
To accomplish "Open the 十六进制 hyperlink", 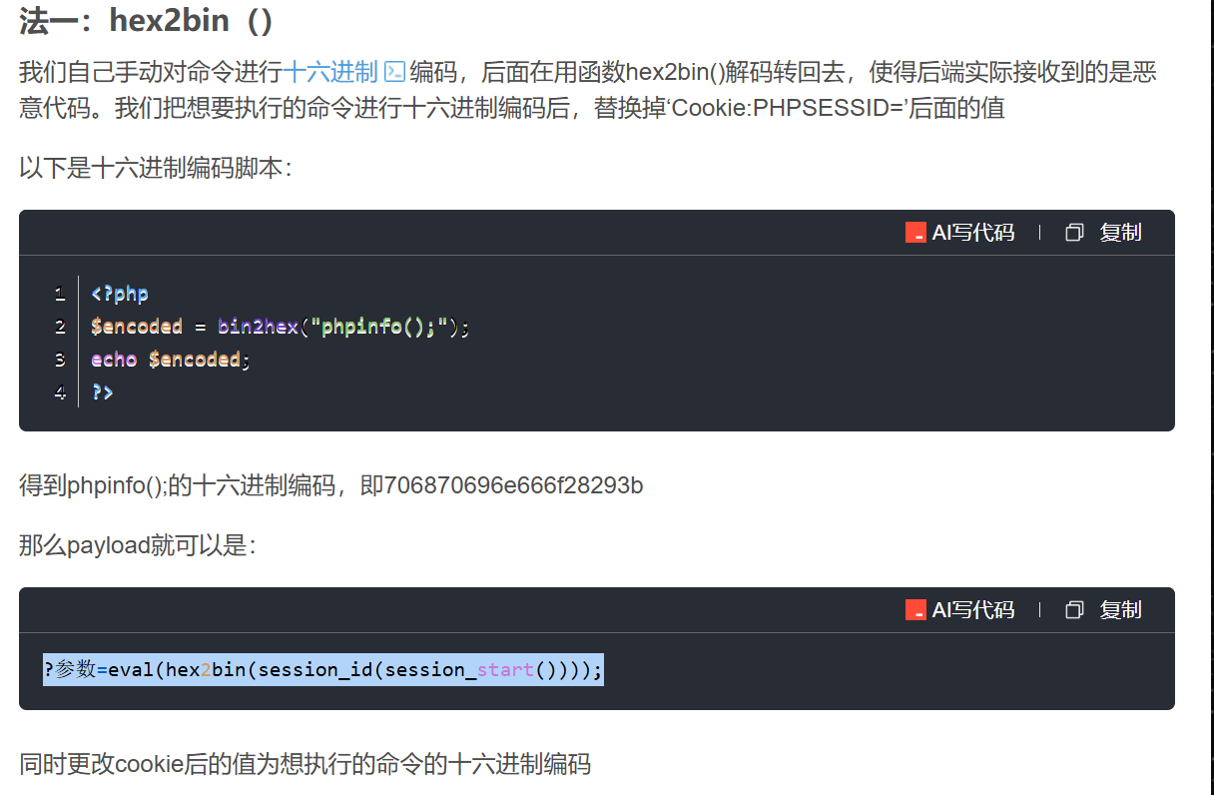I will tap(330, 72).
